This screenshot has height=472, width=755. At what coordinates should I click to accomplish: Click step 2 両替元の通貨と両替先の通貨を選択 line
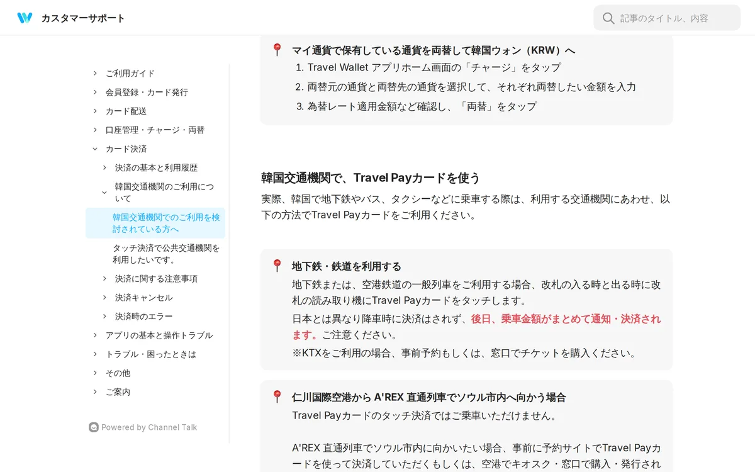click(472, 87)
